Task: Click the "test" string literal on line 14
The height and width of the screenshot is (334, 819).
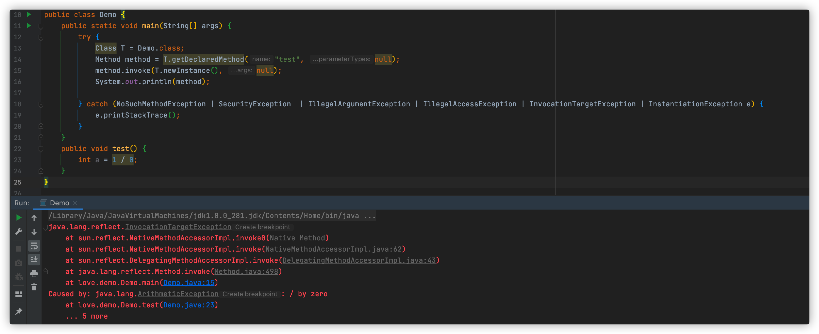Action: (287, 59)
